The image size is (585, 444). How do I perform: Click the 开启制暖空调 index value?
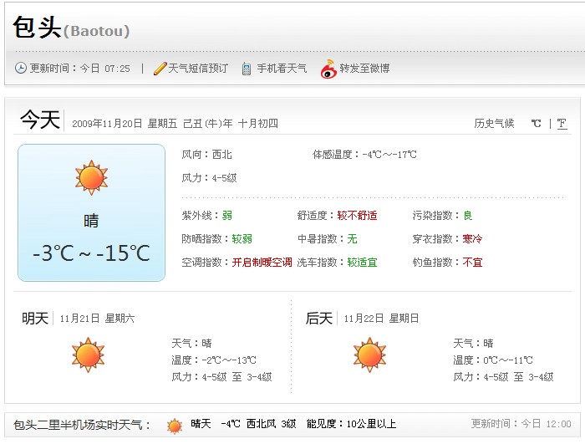tap(262, 263)
